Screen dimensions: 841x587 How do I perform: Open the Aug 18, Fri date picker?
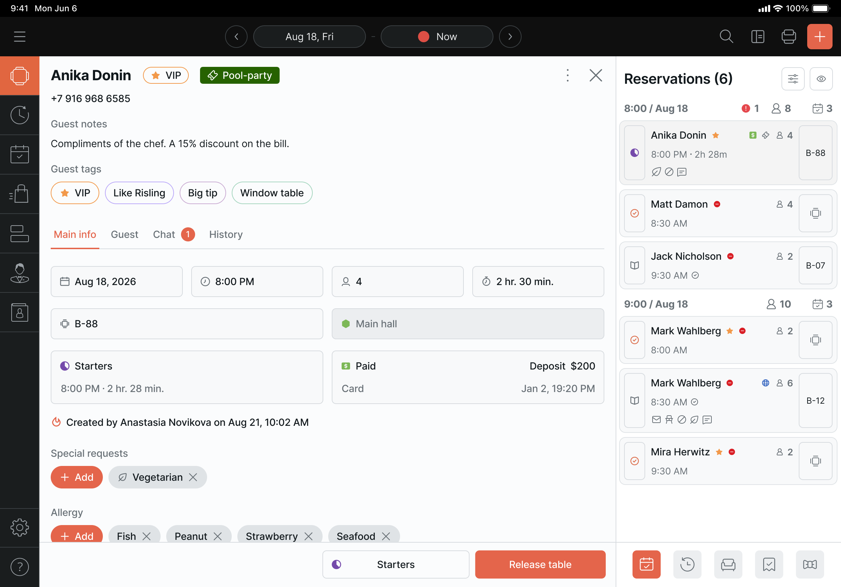[309, 37]
